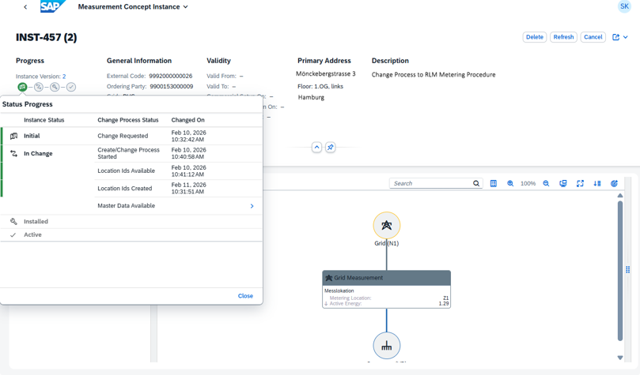Open the legend table icon in graph toolbar
The height and width of the screenshot is (375, 640).
[x=494, y=183]
